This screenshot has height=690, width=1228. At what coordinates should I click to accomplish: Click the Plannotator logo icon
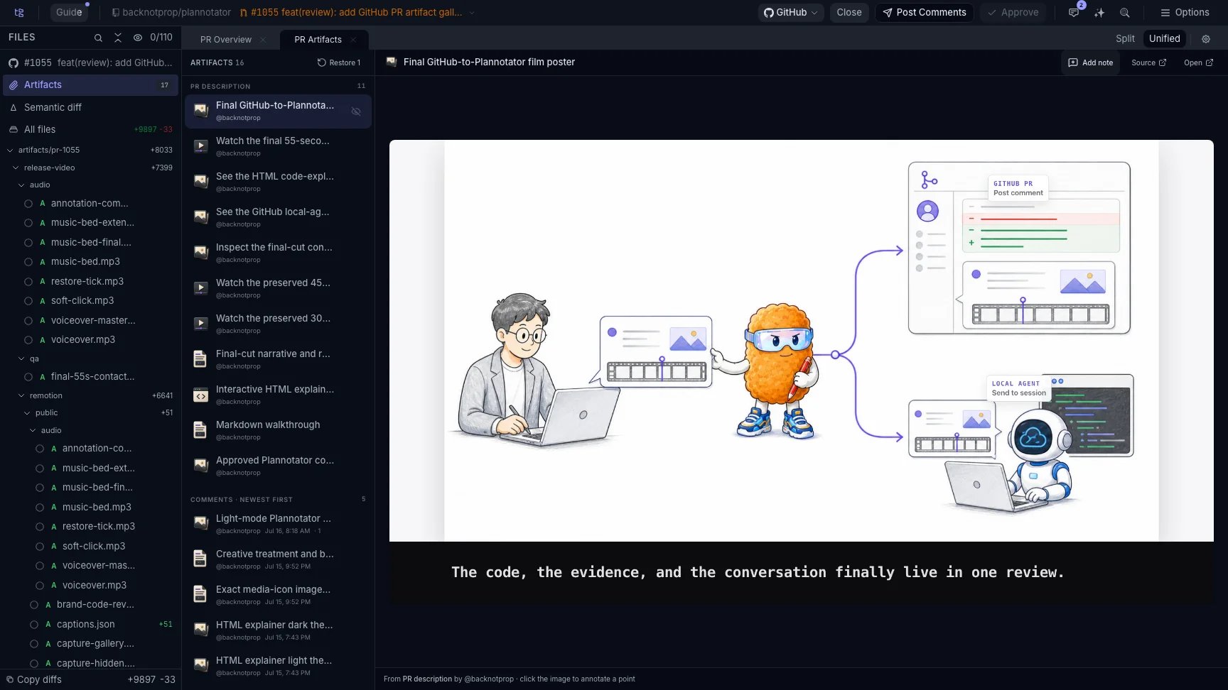(x=19, y=12)
